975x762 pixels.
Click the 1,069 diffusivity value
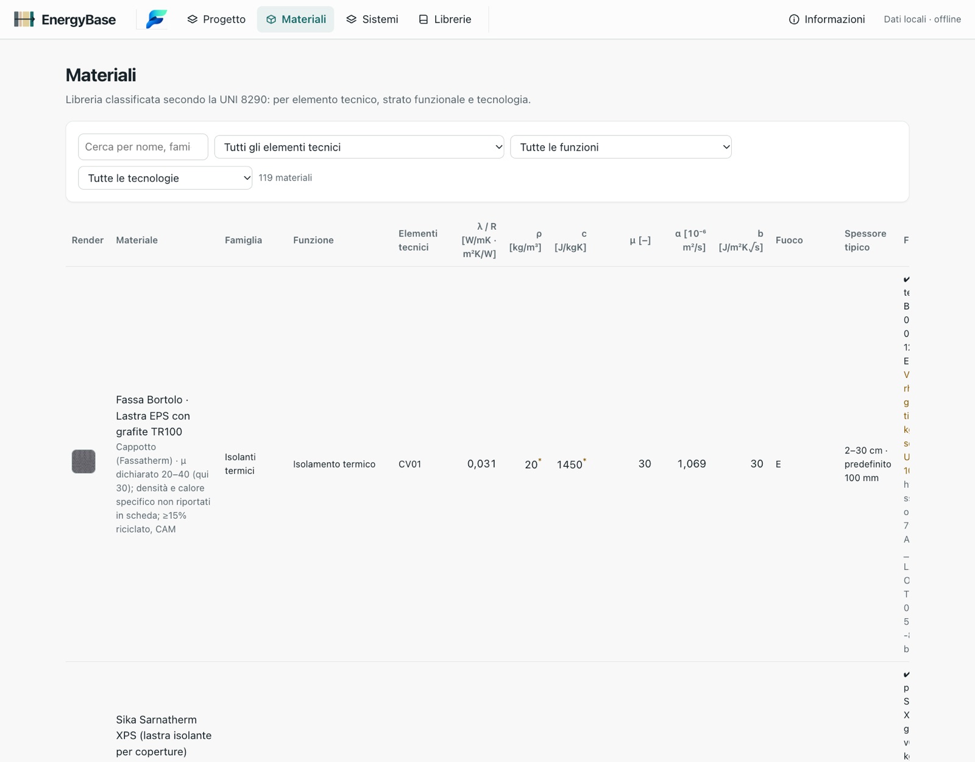[x=692, y=464]
